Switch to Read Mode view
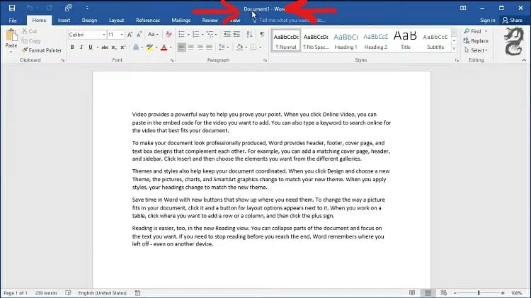531x298 pixels. coord(412,293)
